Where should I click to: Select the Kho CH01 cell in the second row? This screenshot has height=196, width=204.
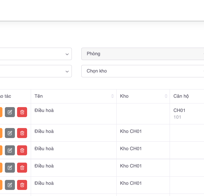[131, 131]
